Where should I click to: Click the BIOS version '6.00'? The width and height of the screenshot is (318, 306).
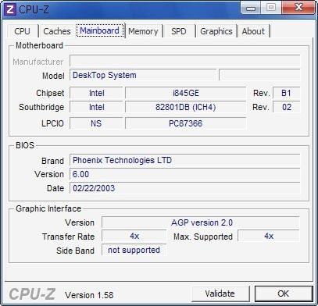click(x=185, y=174)
